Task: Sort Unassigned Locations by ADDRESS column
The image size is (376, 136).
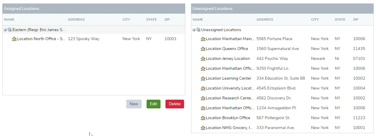Action: point(265,19)
